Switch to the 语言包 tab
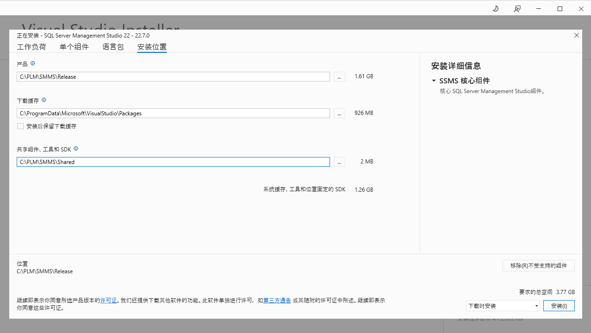This screenshot has width=591, height=333. pyautogui.click(x=113, y=47)
